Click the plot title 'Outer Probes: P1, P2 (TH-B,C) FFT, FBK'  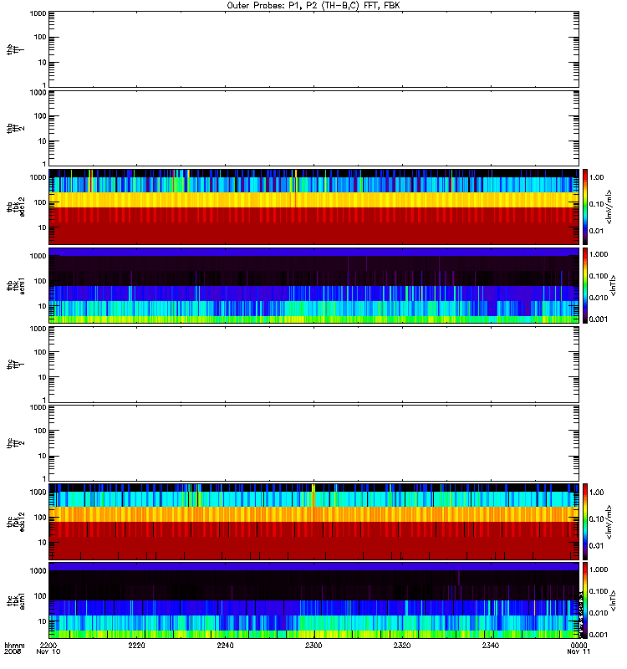point(313,6)
